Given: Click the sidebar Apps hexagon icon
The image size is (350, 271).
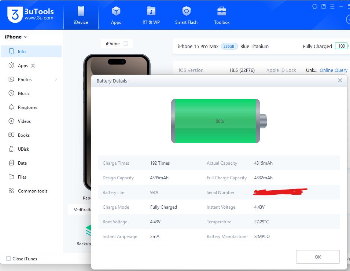Looking at the screenshot, I should point(11,65).
